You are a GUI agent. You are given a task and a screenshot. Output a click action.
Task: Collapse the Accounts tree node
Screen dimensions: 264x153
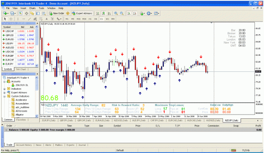[x=5, y=82]
